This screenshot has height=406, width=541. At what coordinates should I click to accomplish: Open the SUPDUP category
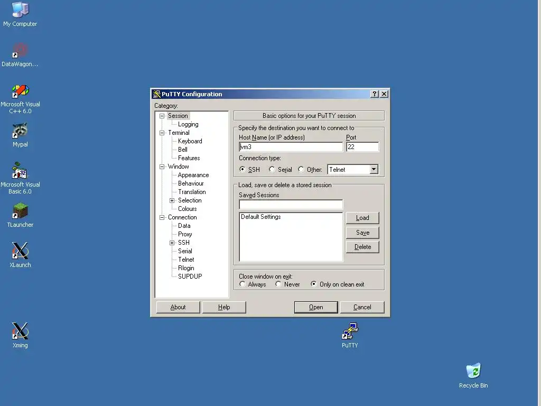(x=190, y=276)
